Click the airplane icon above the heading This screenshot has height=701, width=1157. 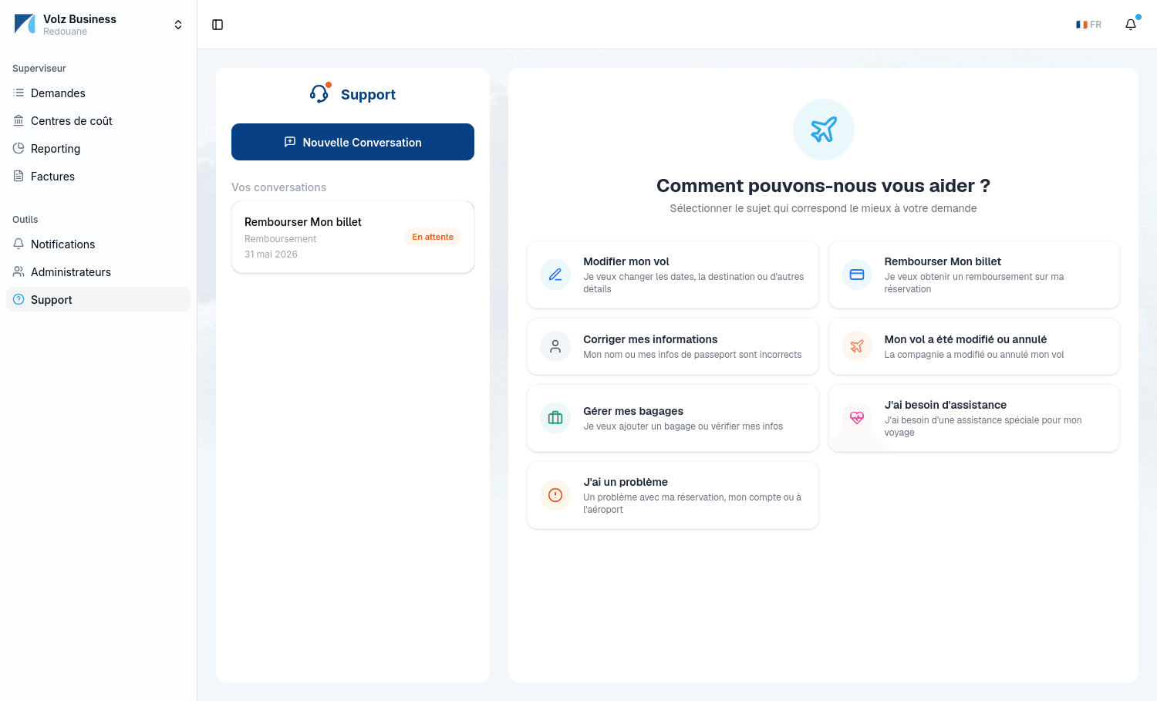point(823,130)
